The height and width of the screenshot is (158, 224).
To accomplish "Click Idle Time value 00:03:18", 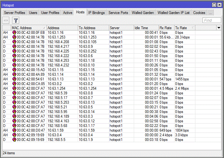I will coord(152,140).
